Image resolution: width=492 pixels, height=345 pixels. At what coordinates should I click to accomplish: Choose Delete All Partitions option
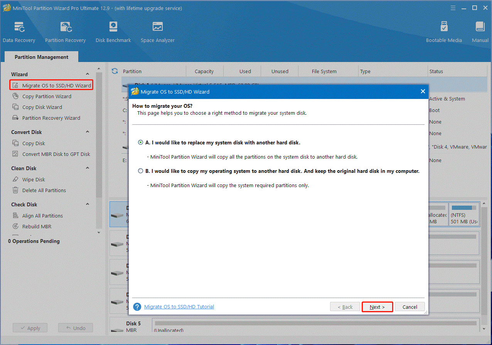[x=44, y=190]
